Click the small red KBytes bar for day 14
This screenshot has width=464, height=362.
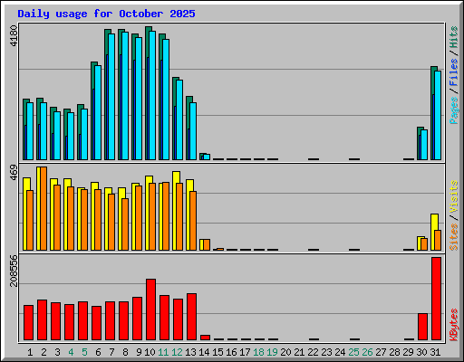(205, 338)
